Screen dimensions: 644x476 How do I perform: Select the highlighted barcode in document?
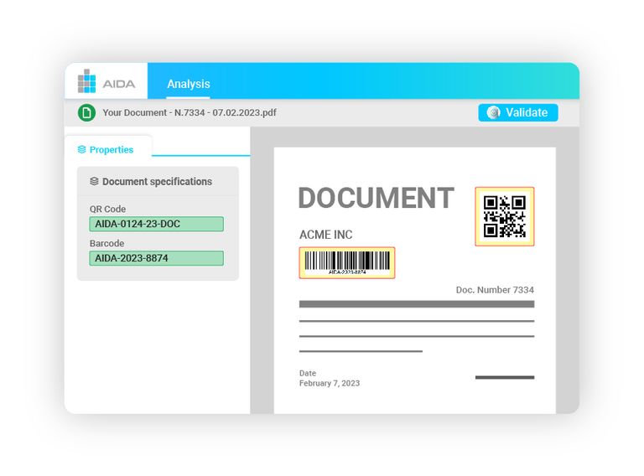point(346,262)
